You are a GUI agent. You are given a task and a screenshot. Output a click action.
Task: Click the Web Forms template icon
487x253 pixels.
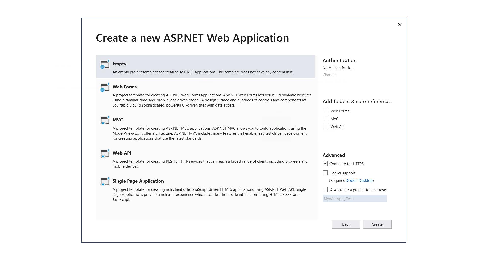click(105, 87)
